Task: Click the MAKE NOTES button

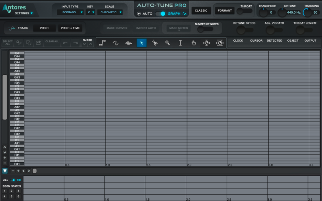Action: [178, 28]
